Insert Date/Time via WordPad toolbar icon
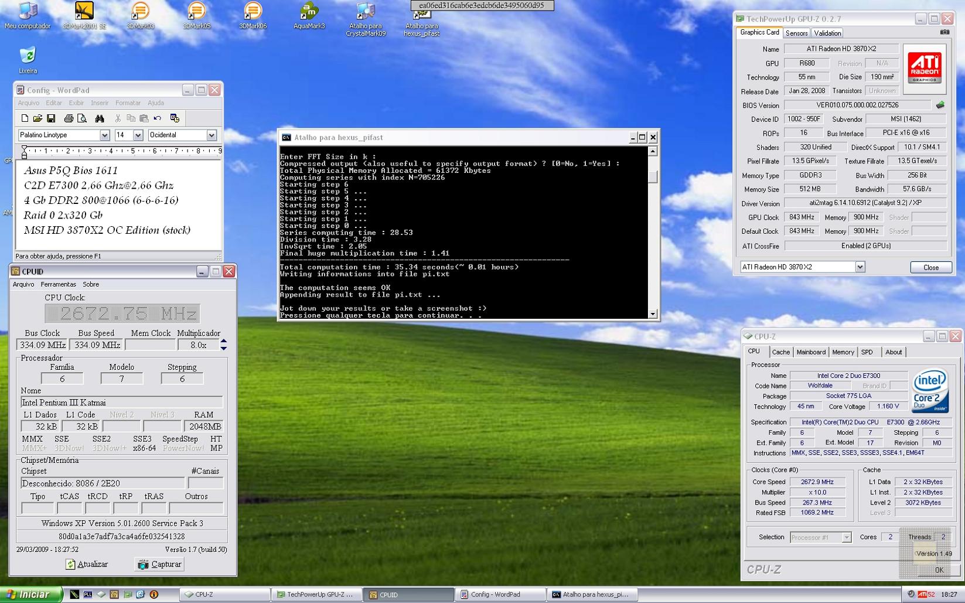Viewport: 965px width, 603px height. (x=175, y=118)
